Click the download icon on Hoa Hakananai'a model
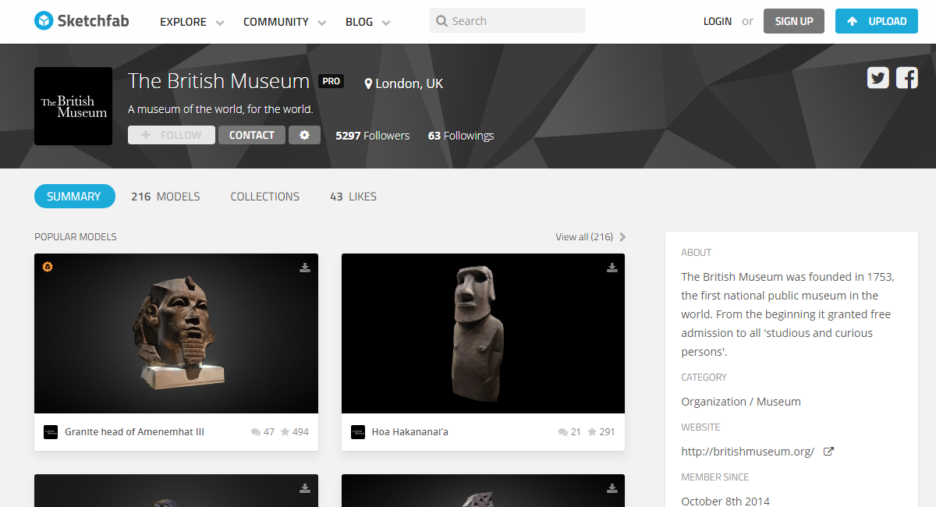The image size is (936, 507). (612, 268)
